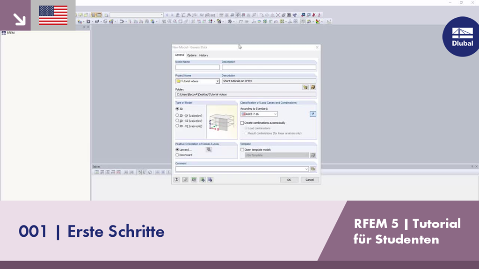This screenshot has height=269, width=479.
Task: Choose Downward Z-axis orientation
Action: click(x=177, y=155)
